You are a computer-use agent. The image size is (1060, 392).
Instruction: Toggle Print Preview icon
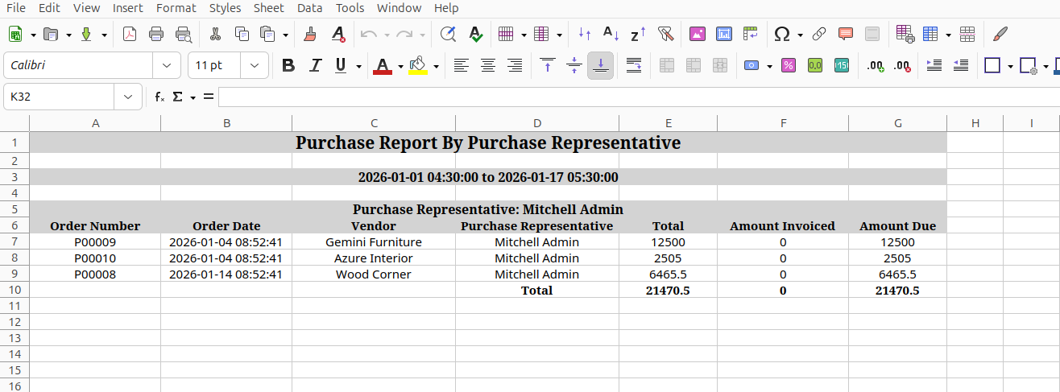coord(184,35)
